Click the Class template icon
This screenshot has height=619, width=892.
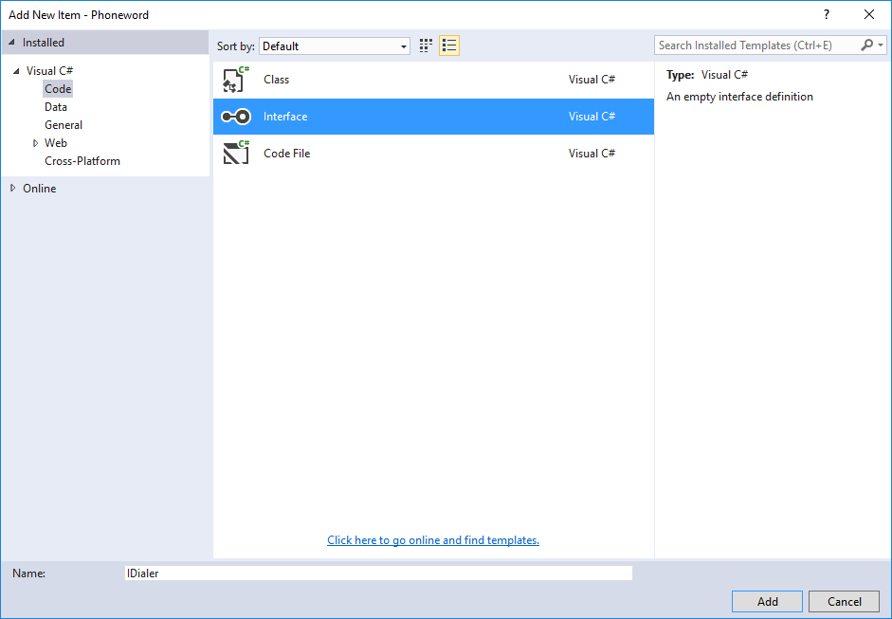pyautogui.click(x=235, y=80)
